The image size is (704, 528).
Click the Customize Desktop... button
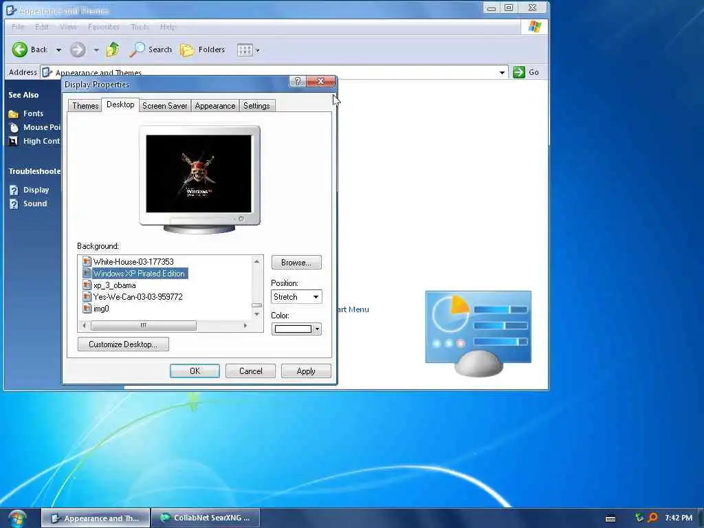123,344
